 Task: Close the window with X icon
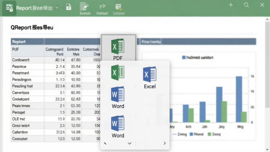(262, 5)
